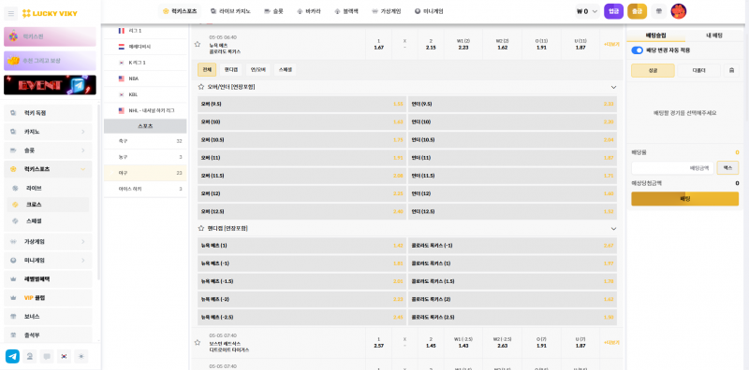This screenshot has width=749, height=370.
Task: Switch to the 스페셜 market tab
Action: click(286, 70)
